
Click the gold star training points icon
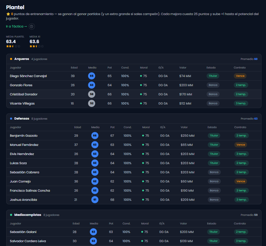(8, 14)
